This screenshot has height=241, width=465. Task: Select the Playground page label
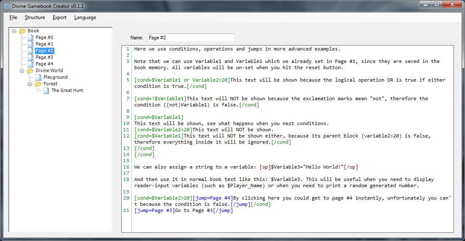pyautogui.click(x=55, y=77)
